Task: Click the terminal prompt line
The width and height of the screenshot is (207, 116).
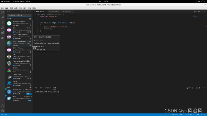Action: pos(47,92)
